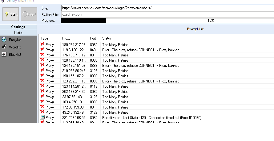274x141 pixels.
Task: Sort by the Port column header
Action: tap(93, 38)
